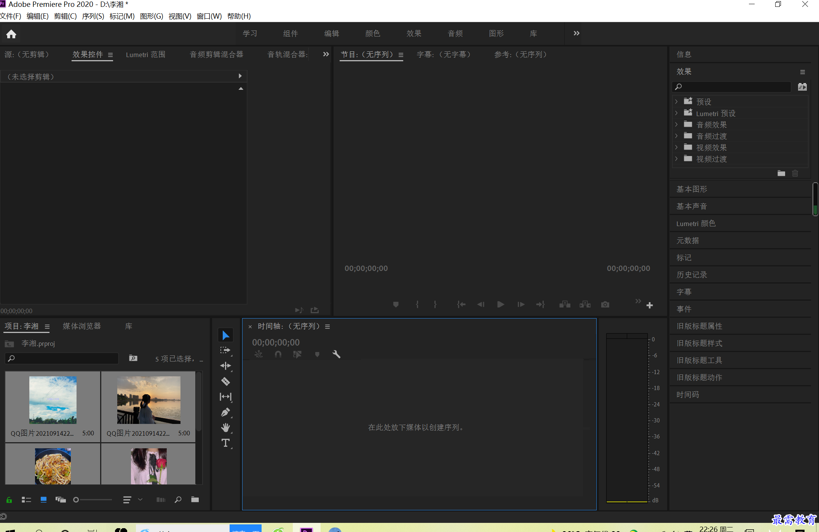The width and height of the screenshot is (819, 532).
Task: Open the 文件(F) menu
Action: click(11, 16)
